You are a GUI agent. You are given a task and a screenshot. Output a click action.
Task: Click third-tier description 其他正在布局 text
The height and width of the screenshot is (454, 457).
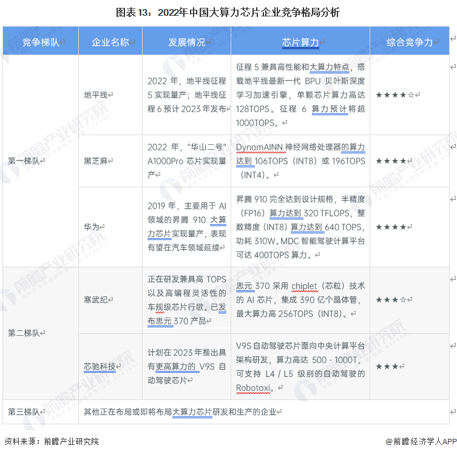pos(180,412)
